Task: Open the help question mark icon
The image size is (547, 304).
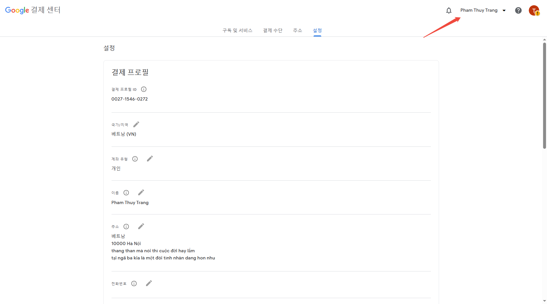Action: pyautogui.click(x=518, y=10)
